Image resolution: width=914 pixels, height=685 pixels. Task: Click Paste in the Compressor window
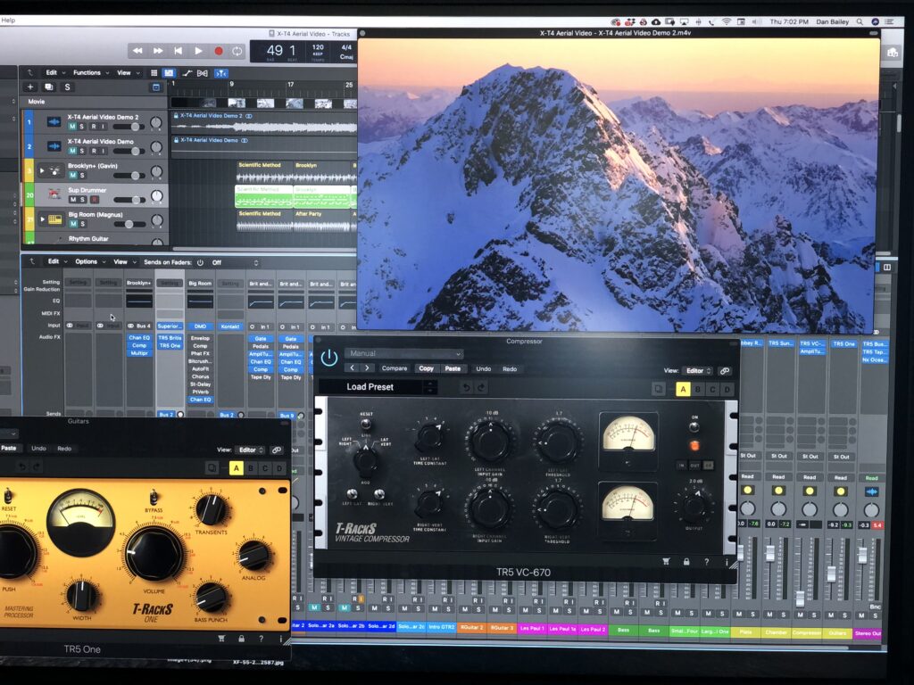pos(453,368)
